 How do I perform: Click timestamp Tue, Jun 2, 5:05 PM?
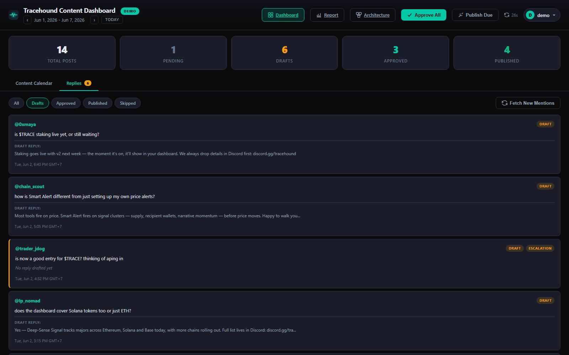(38, 226)
